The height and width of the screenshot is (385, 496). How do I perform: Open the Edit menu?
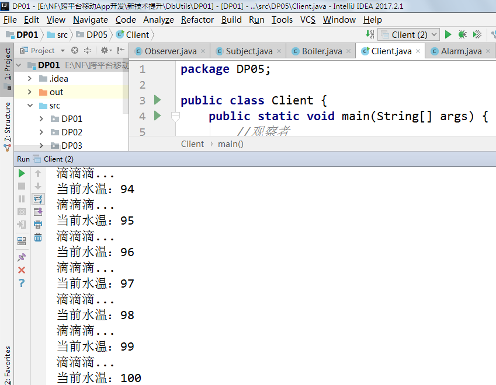coord(32,20)
